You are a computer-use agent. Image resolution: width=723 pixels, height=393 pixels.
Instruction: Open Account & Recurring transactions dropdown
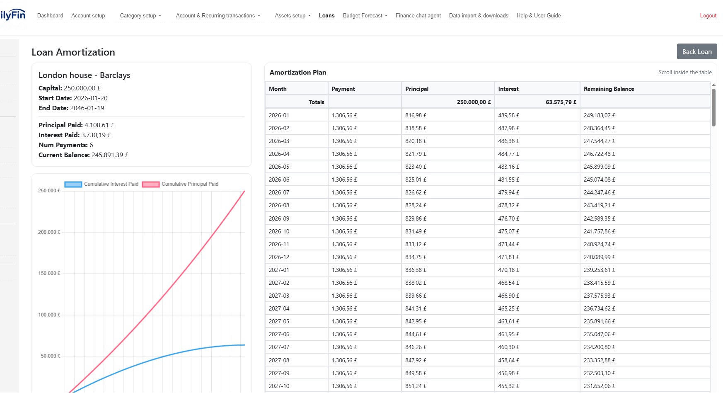pyautogui.click(x=218, y=15)
